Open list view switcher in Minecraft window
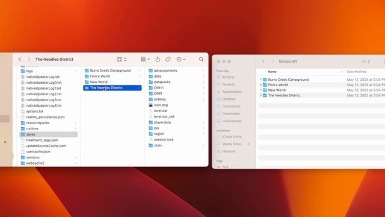 [x=365, y=61]
